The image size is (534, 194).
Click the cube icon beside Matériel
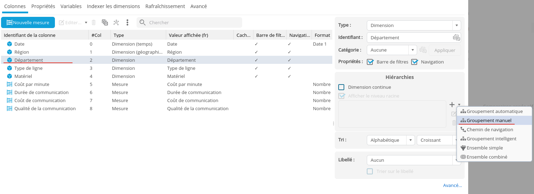tap(10, 76)
